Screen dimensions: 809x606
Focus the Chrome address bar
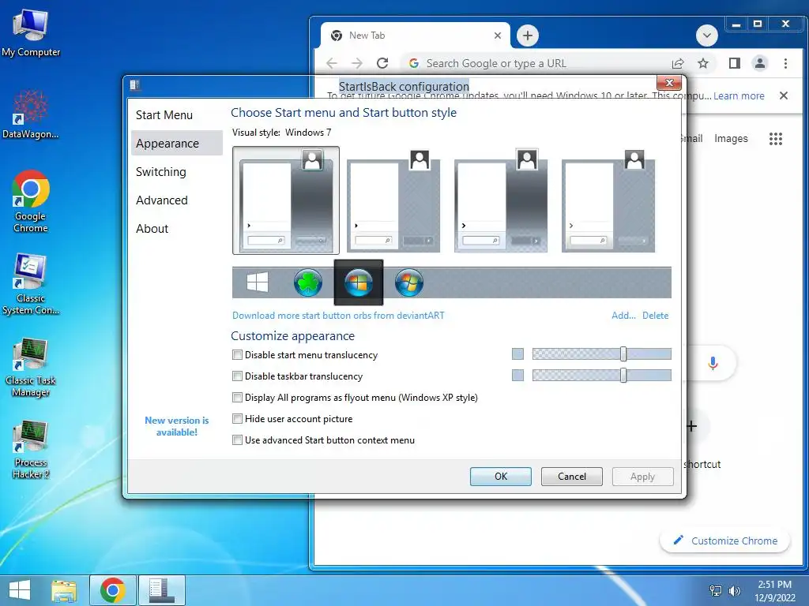[x=536, y=63]
